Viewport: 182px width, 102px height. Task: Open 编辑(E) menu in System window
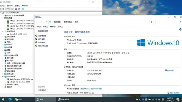pos(45,27)
